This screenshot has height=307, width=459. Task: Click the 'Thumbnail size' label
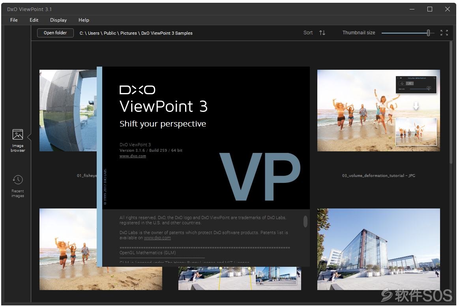tap(359, 33)
